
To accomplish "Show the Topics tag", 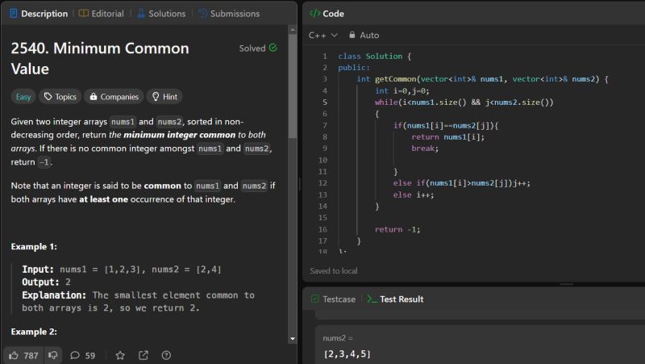I will [x=60, y=97].
